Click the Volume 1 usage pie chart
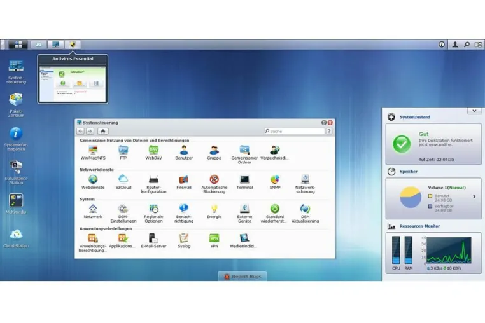The height and width of the screenshot is (323, 485). 411,197
